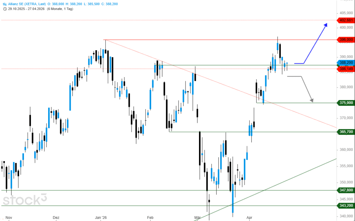Screen dimensions: 355x221
Task: Select the green 375,000 support label
Action: [x=345, y=103]
